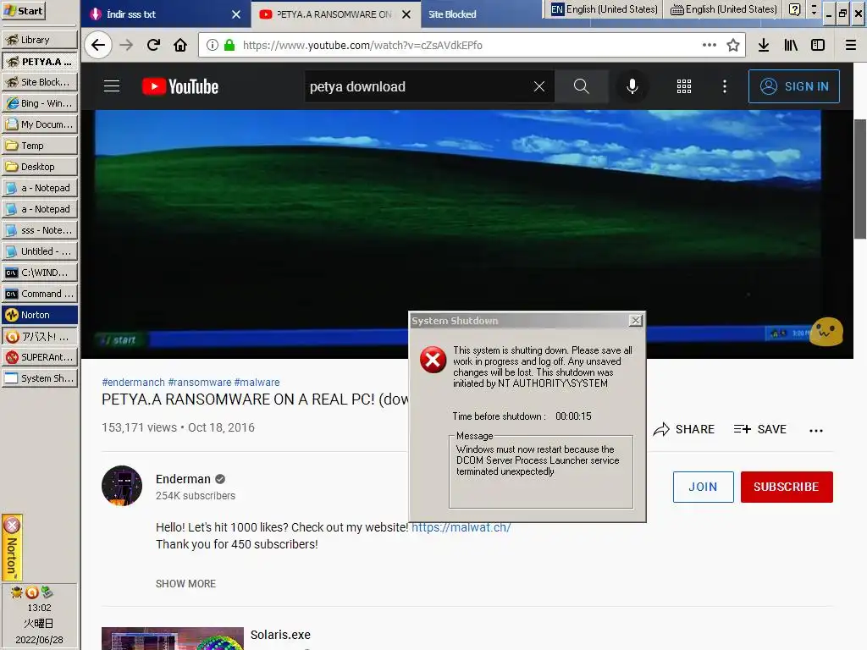Viewport: 867px width, 650px height.
Task: Open the Firefox hamburger menu
Action: [x=851, y=46]
